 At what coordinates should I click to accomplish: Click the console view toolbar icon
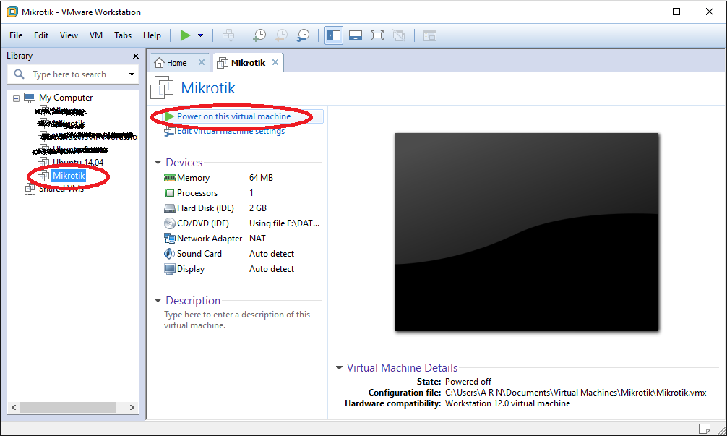point(430,35)
